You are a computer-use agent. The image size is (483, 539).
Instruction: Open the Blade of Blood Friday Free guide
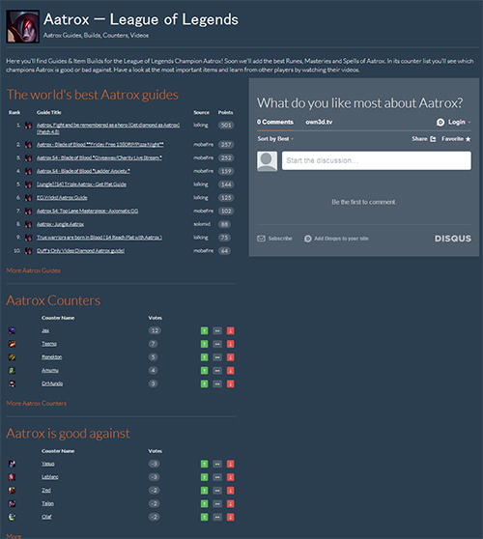pyautogui.click(x=100, y=145)
